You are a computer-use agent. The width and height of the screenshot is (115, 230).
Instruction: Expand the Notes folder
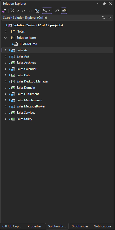5,31
